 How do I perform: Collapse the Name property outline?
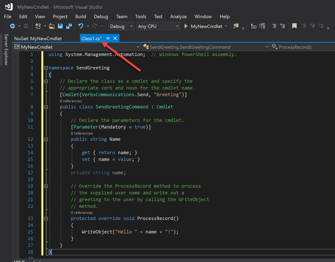[46, 139]
